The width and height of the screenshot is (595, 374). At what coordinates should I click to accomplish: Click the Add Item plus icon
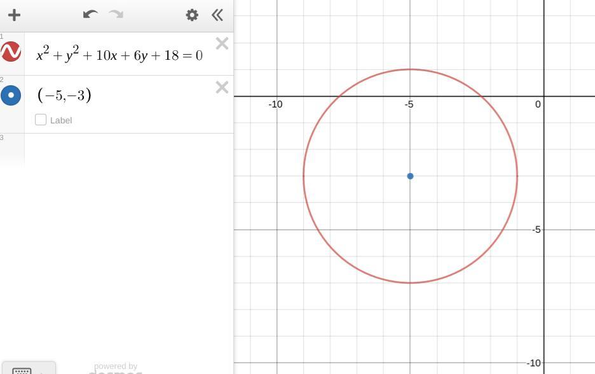pyautogui.click(x=14, y=15)
